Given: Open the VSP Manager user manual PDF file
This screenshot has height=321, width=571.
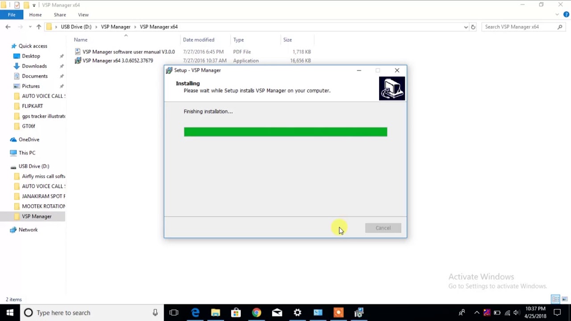Looking at the screenshot, I should tap(128, 52).
